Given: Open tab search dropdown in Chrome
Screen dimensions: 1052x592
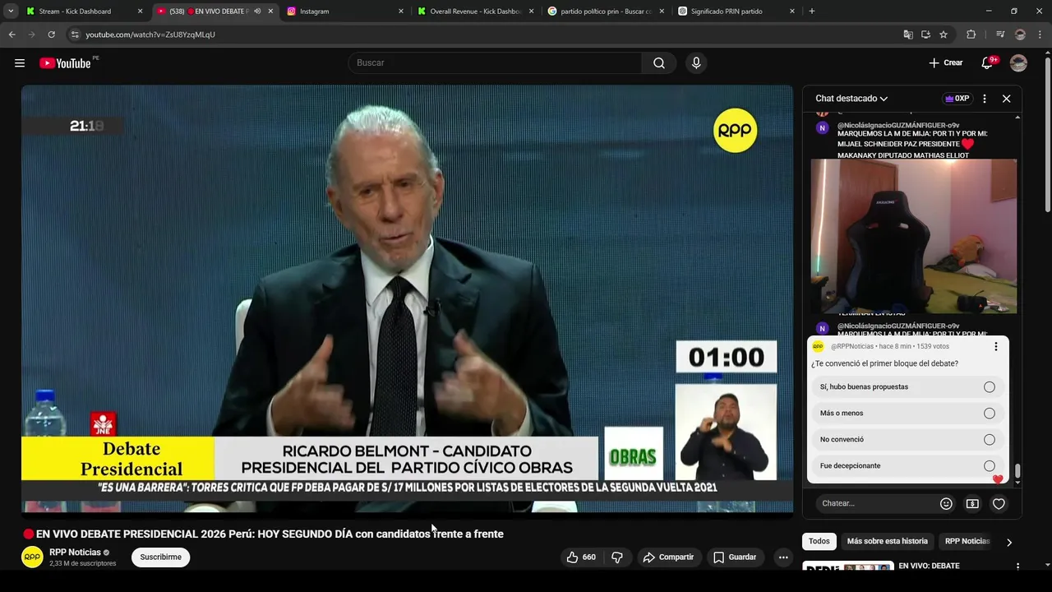Looking at the screenshot, I should pos(11,12).
